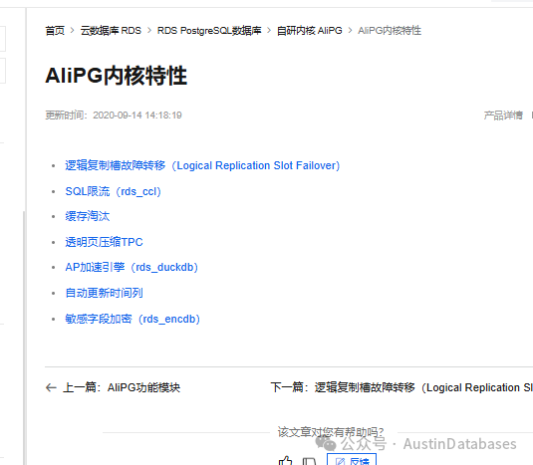Go to 首页 breadcrumb link
The height and width of the screenshot is (465, 533).
55,31
